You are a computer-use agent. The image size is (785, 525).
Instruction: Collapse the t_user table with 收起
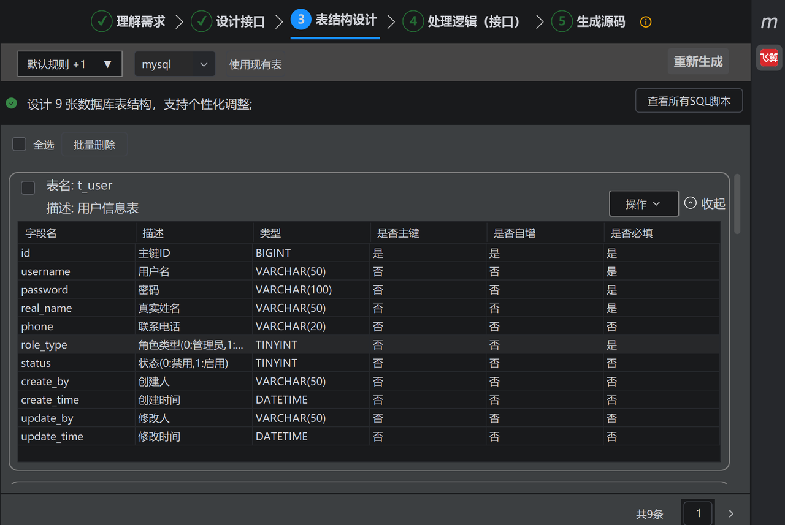pyautogui.click(x=705, y=203)
